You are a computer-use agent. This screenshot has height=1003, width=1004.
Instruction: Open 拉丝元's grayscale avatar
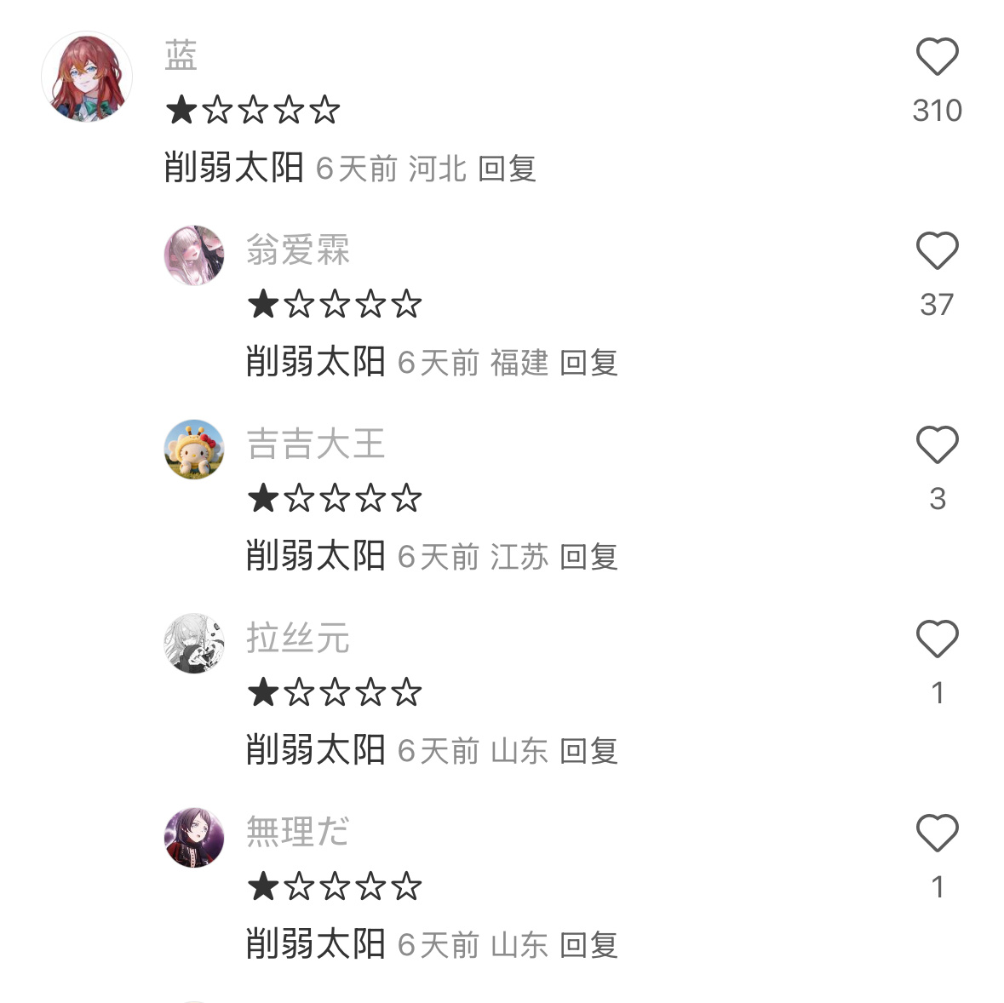(x=194, y=644)
